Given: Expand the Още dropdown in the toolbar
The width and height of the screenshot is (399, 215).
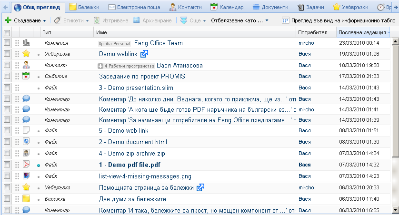Looking at the screenshot, I should (x=193, y=20).
